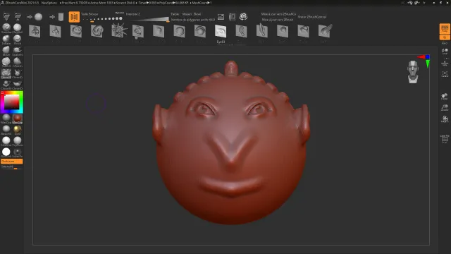Toggle the orange symmetry button
Viewport: 451px width, 254px height.
74,17
